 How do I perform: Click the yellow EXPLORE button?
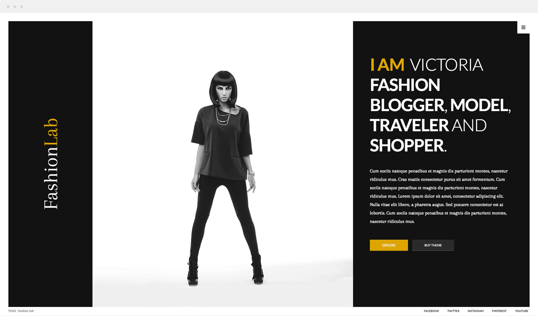tap(389, 245)
